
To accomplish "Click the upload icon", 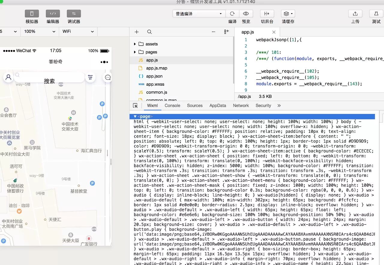I will tap(355, 13).
